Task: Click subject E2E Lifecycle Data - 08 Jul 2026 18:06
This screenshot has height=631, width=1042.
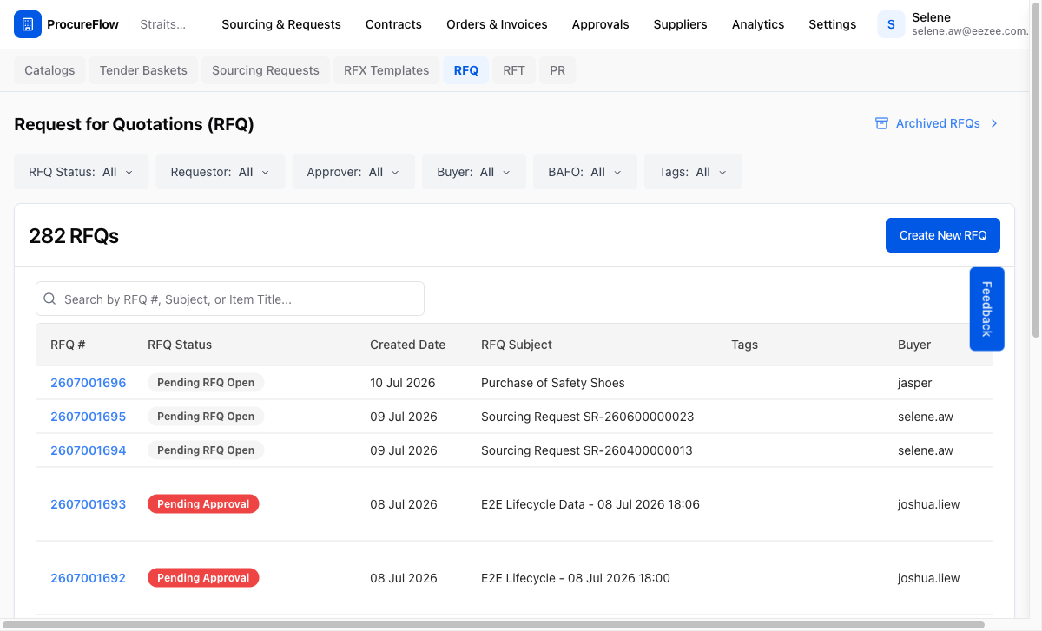Action: 590,504
